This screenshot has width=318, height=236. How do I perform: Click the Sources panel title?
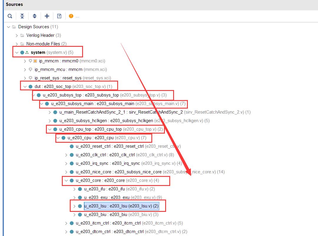pyautogui.click(x=14, y=4)
